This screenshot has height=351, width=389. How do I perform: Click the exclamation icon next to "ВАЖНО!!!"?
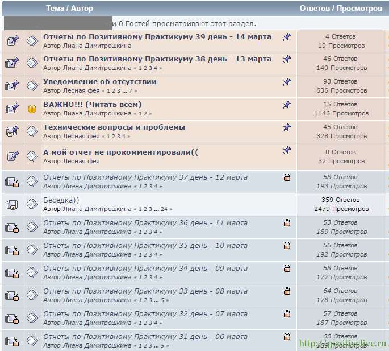[32, 109]
